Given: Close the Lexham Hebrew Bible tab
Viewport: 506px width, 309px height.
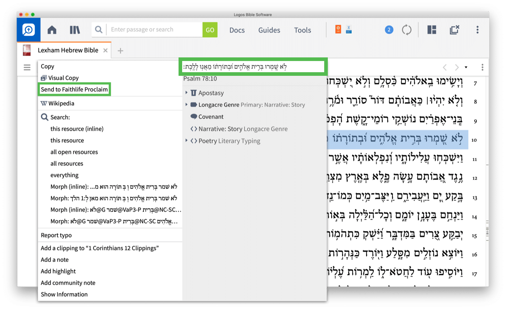Looking at the screenshot, I should [x=105, y=51].
